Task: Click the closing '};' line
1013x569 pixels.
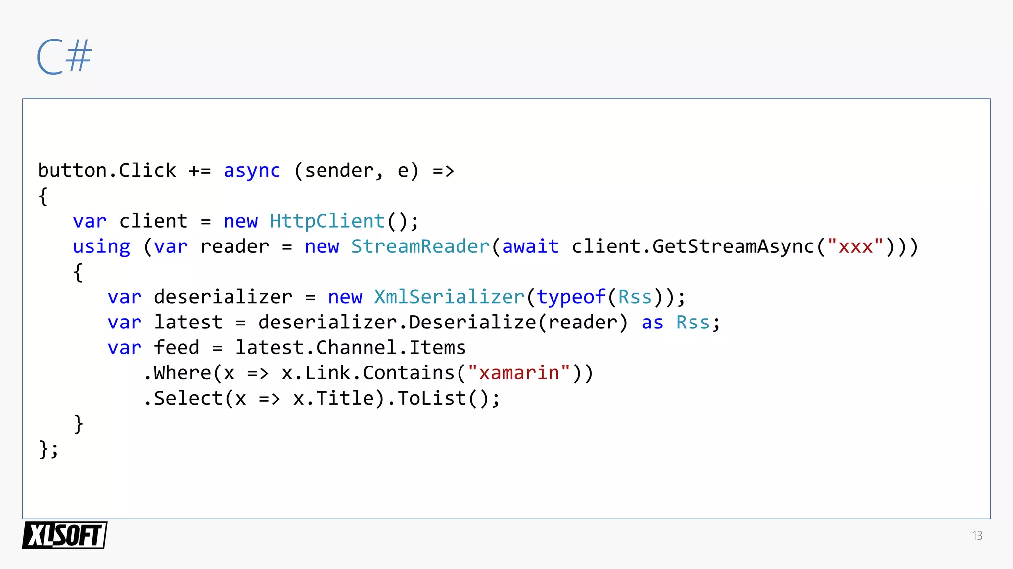Action: [x=48, y=449]
